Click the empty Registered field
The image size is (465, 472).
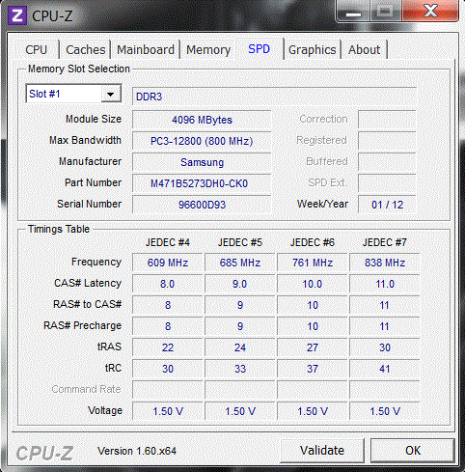coord(387,141)
